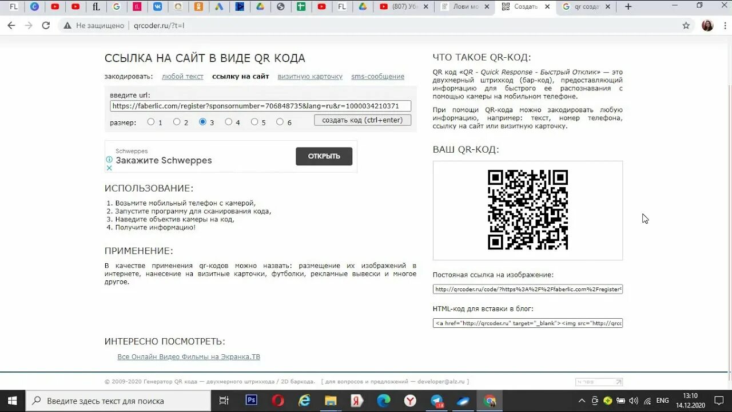The width and height of the screenshot is (732, 412).
Task: Reload the qrcoder.ru page
Action: (x=46, y=26)
